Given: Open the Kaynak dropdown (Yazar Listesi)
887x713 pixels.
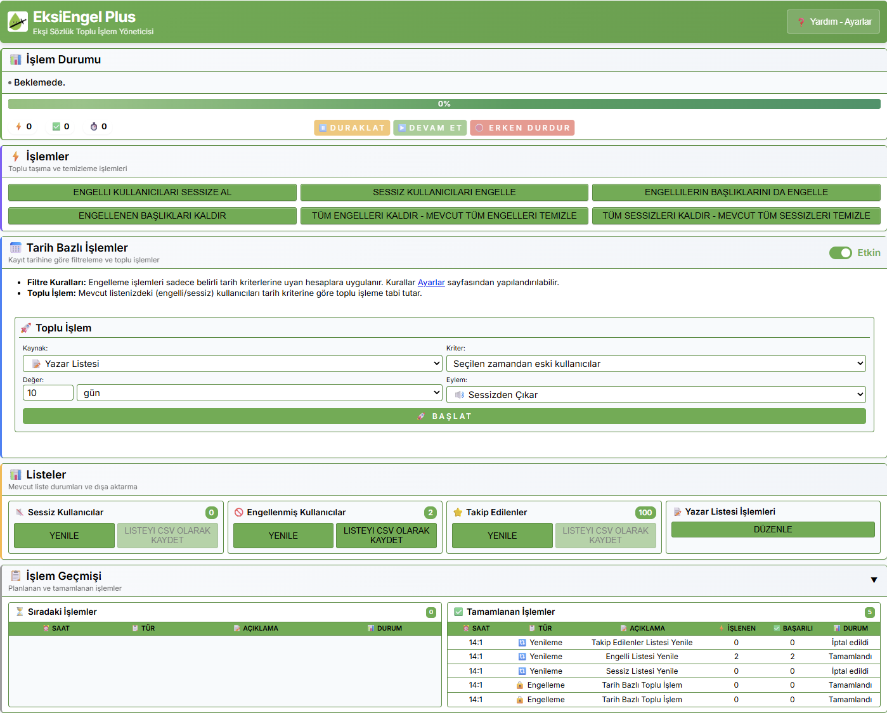Looking at the screenshot, I should [x=233, y=364].
